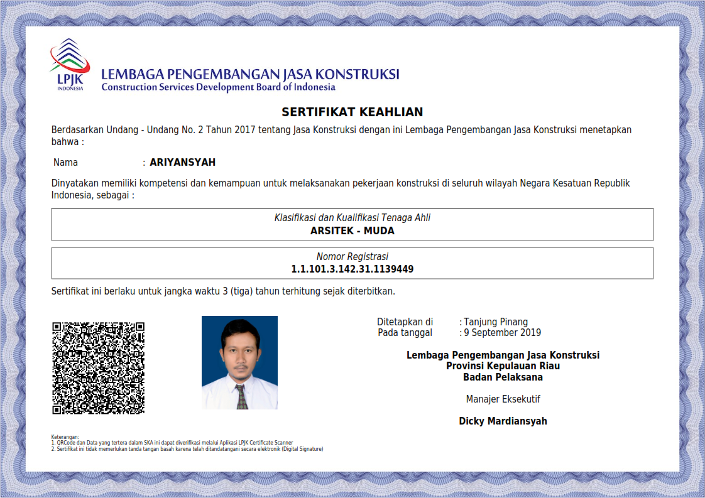Click the Nama field label
The width and height of the screenshot is (705, 498).
(x=66, y=163)
